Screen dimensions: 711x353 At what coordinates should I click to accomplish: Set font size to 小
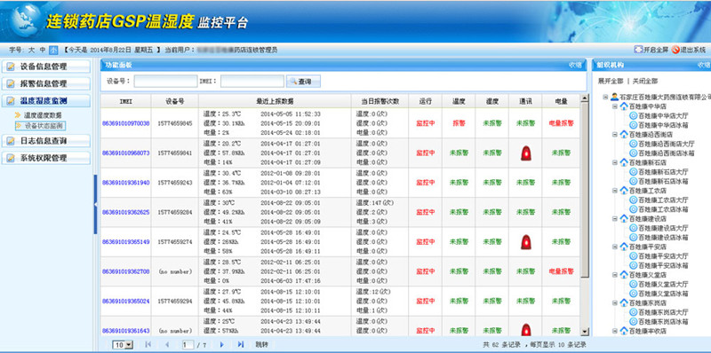click(x=53, y=50)
